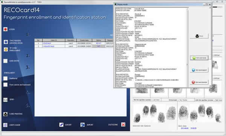This screenshot has height=136, width=226.
Task: Open Card Printing printer icon
Action: coord(6,114)
